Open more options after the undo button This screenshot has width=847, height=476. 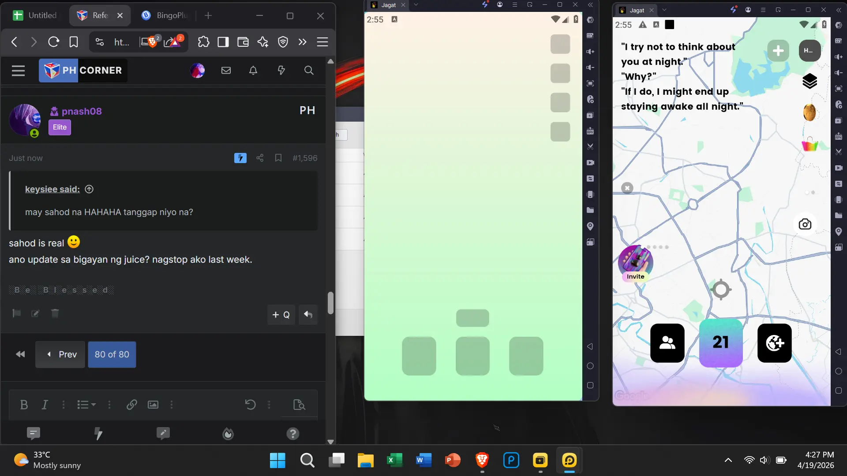[x=269, y=405]
